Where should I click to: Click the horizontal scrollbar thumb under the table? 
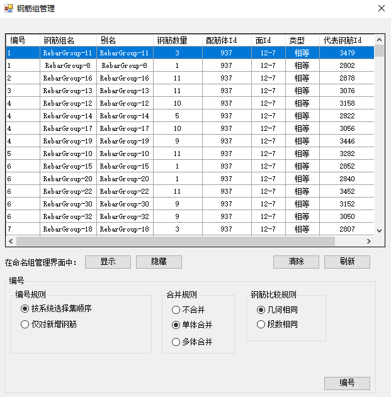[x=176, y=242]
